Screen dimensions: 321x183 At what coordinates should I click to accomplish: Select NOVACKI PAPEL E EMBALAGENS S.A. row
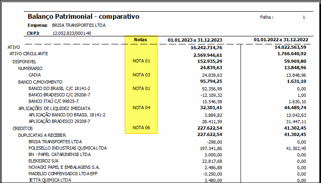[64, 168]
